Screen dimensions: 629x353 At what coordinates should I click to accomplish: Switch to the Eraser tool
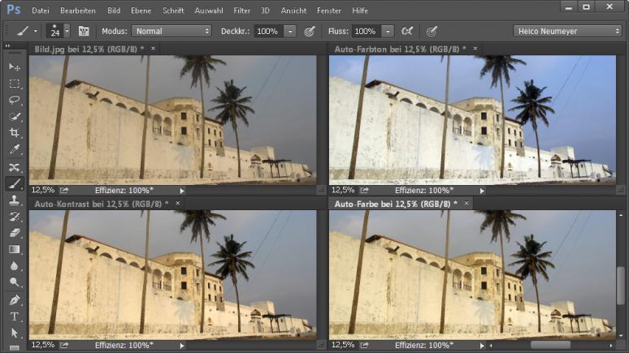coord(14,233)
